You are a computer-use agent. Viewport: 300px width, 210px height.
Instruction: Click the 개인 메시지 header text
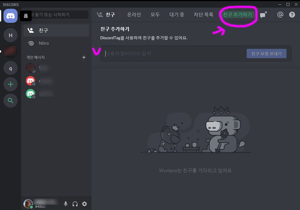point(35,57)
